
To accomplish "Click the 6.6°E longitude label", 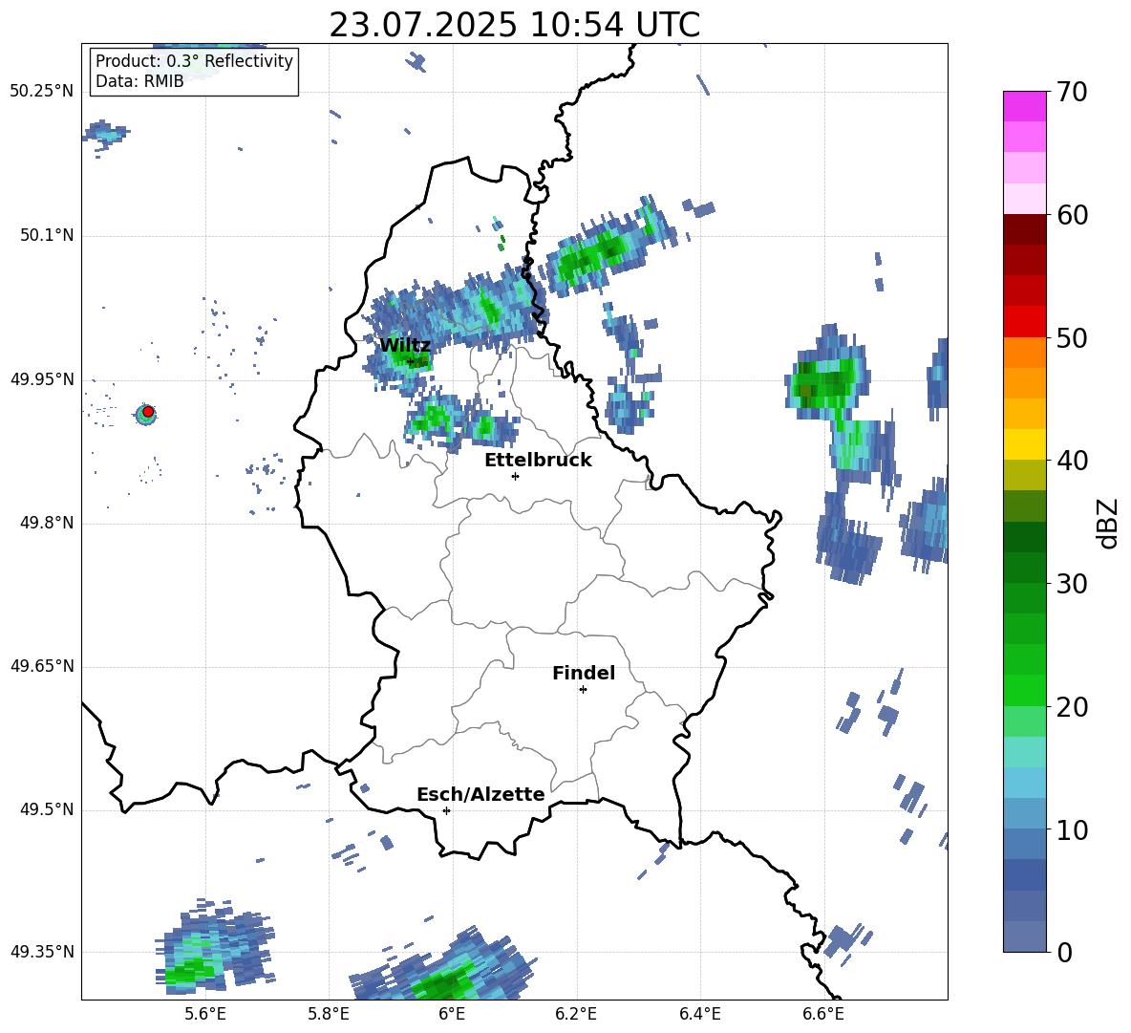I will [823, 1014].
